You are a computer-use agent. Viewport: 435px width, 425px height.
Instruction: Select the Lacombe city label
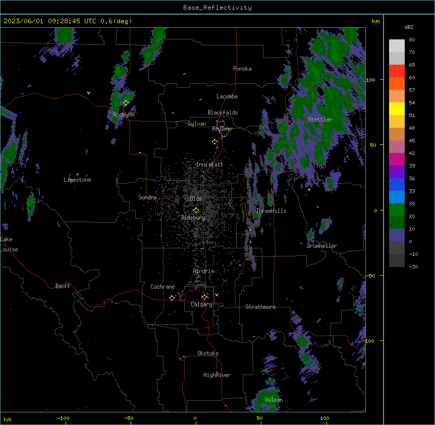[227, 96]
